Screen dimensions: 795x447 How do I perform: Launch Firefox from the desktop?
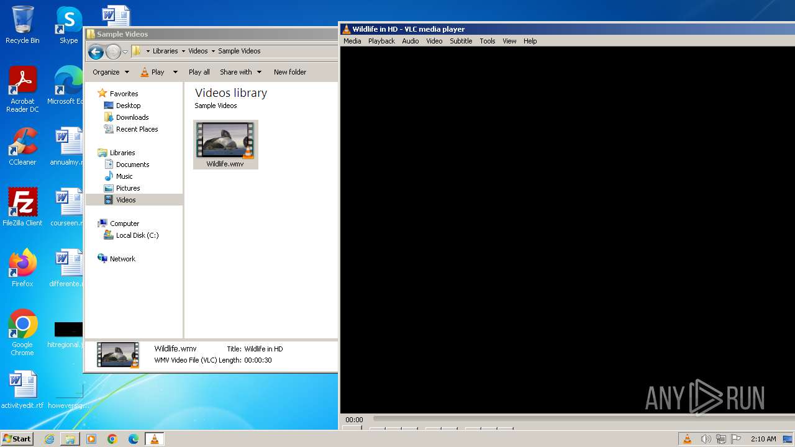coord(22,268)
